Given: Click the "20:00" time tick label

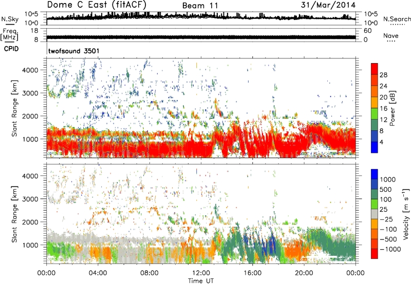Looking at the screenshot, I should pyautogui.click(x=304, y=273).
